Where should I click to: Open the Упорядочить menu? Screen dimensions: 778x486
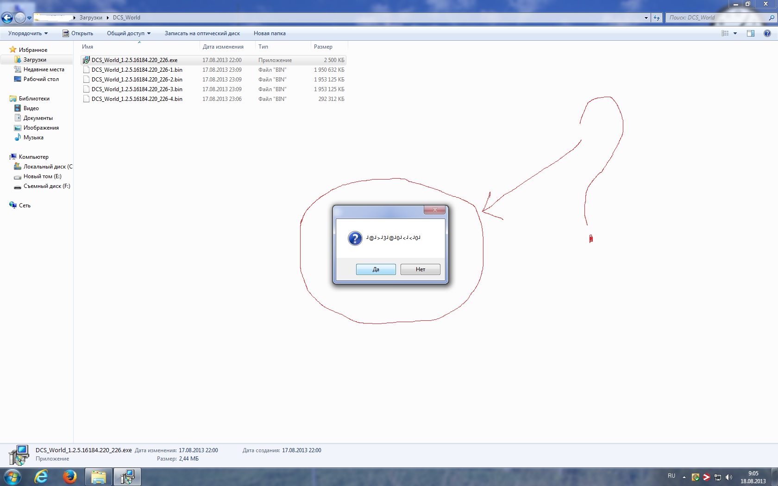pyautogui.click(x=28, y=33)
